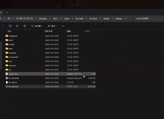Select the deps folder icon
Screen dimensions: 164x119
(7, 49)
